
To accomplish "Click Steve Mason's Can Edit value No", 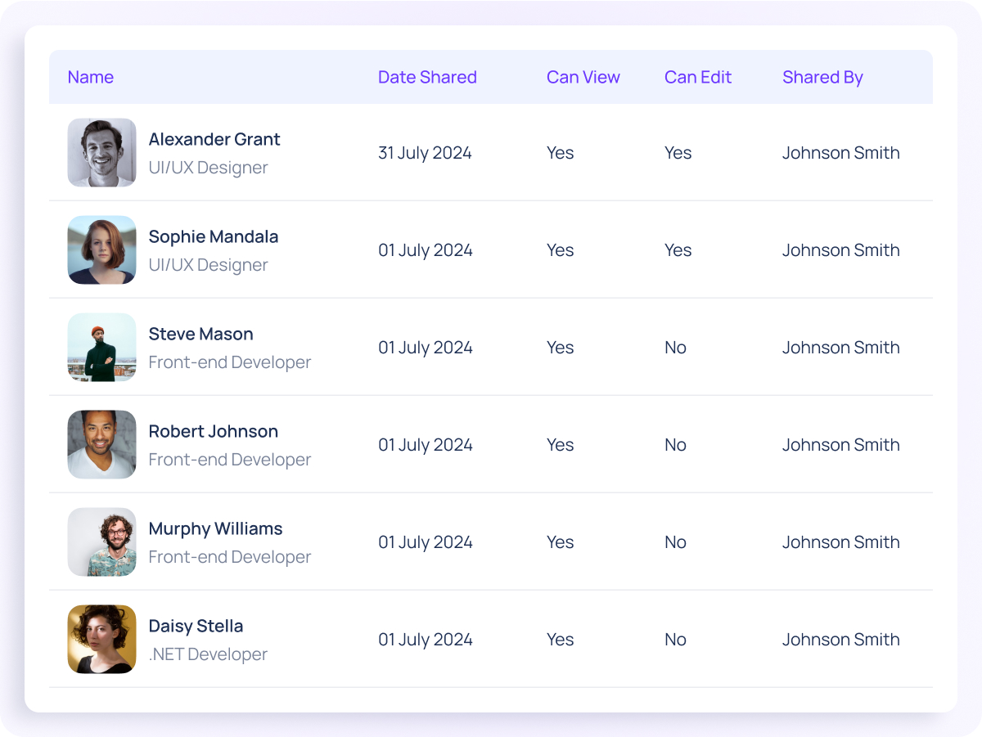I will (x=675, y=348).
